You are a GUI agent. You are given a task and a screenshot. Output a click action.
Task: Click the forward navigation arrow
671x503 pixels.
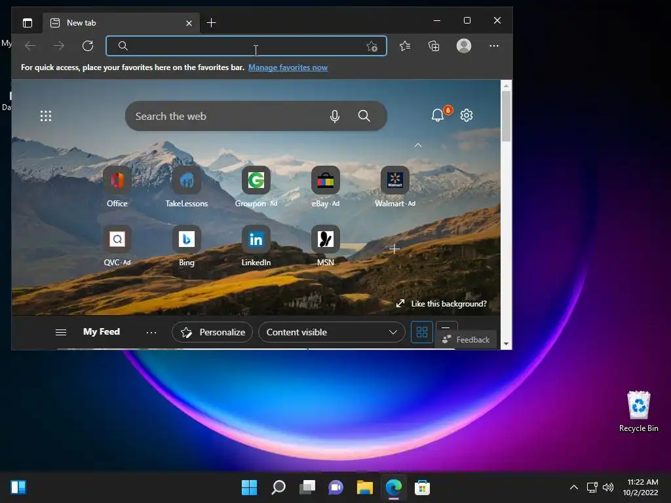[58, 46]
